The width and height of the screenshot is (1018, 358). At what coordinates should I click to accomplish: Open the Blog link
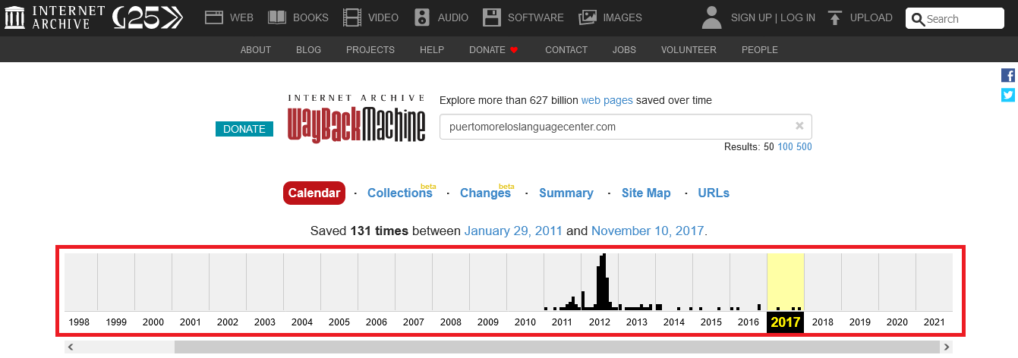point(309,50)
